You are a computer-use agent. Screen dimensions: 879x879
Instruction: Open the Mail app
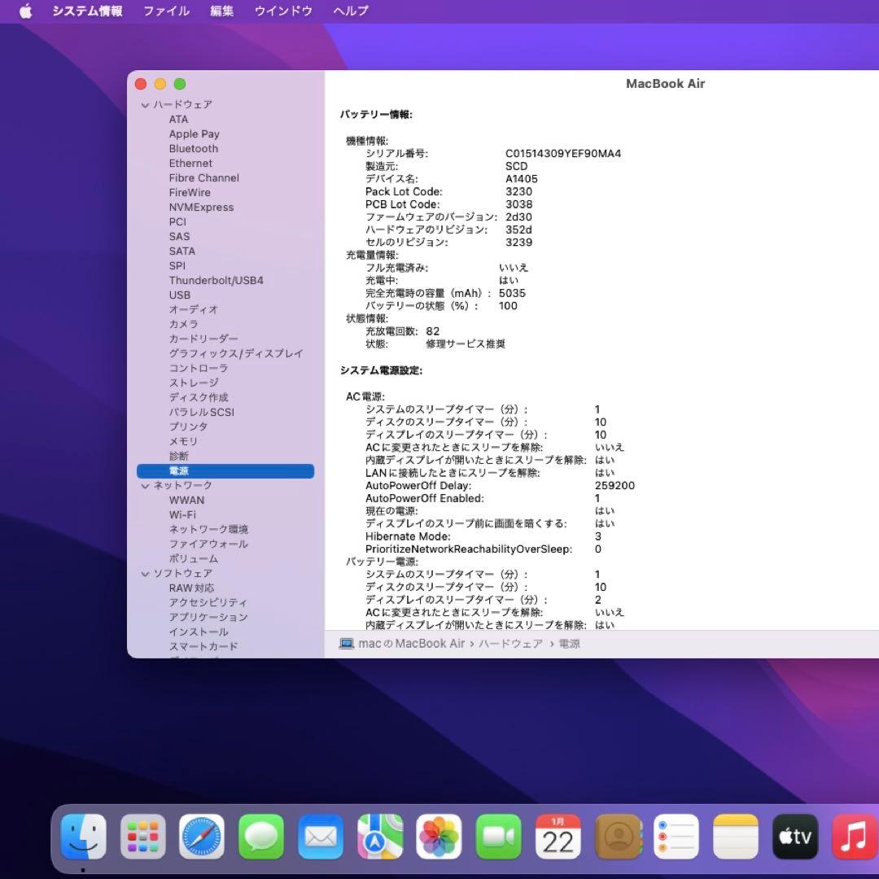pos(320,836)
